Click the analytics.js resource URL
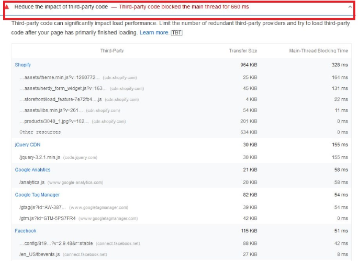Viewport: 358px width, 261px height. (x=32, y=182)
